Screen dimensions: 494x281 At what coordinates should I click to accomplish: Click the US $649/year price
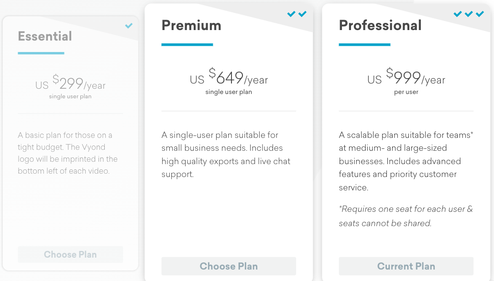229,77
